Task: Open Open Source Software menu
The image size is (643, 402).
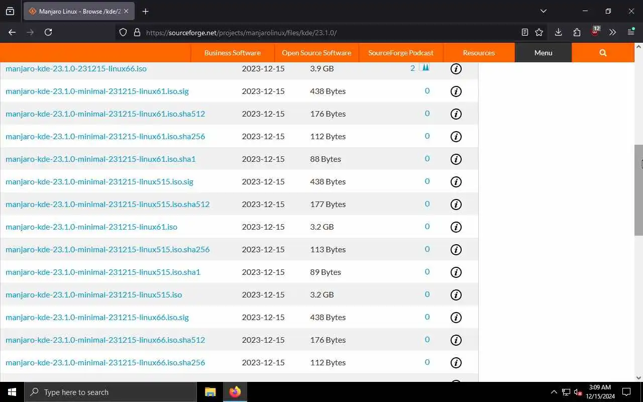Action: [316, 53]
